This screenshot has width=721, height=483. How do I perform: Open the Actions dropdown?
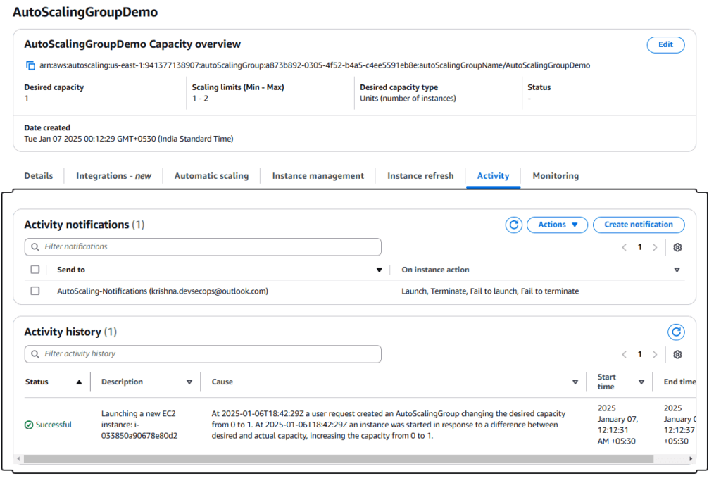557,225
